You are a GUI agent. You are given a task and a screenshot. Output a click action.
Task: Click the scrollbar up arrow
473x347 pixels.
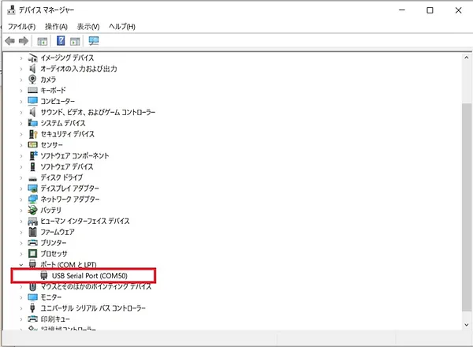[467, 58]
